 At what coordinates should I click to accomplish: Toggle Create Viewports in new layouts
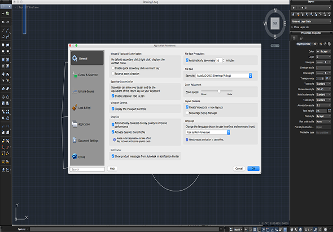[x=187, y=107]
